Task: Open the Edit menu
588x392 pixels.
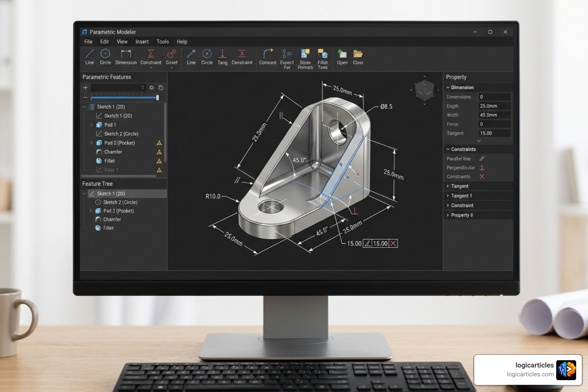Action: (105, 42)
